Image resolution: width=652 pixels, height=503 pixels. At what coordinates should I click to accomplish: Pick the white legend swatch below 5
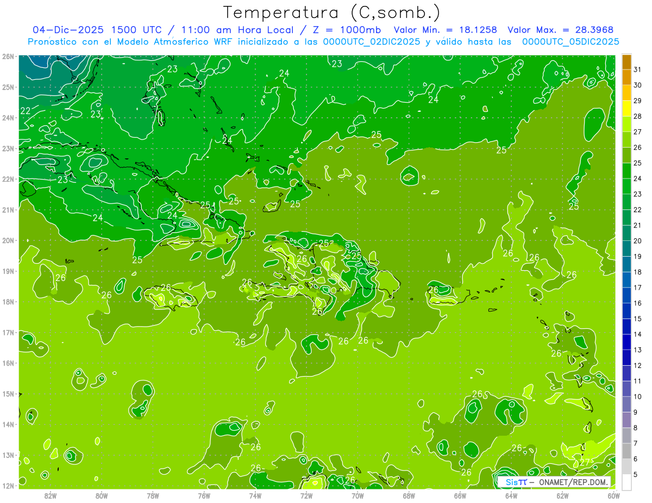coord(626,482)
